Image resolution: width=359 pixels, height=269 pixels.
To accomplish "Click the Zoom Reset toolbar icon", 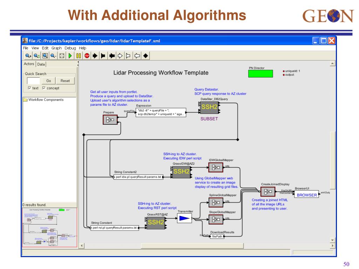I will point(36,56).
